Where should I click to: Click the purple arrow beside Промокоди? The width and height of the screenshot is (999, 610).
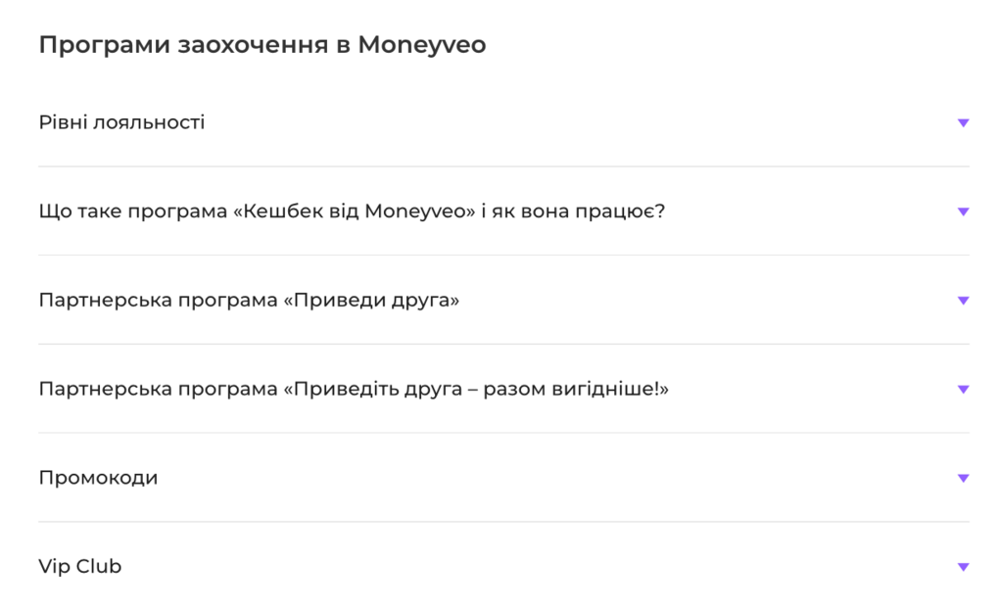click(x=963, y=479)
